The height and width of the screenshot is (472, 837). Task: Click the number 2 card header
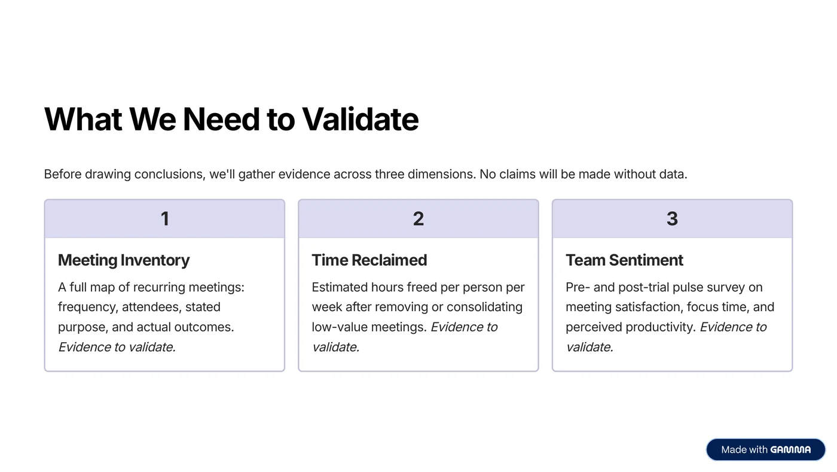click(418, 218)
